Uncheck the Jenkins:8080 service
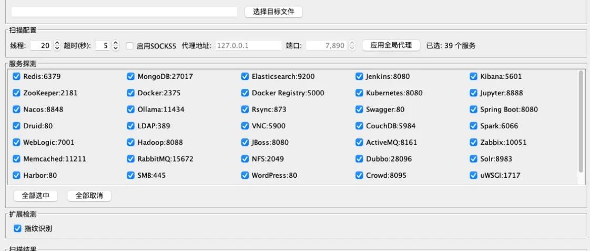This screenshot has width=590, height=251. [359, 76]
